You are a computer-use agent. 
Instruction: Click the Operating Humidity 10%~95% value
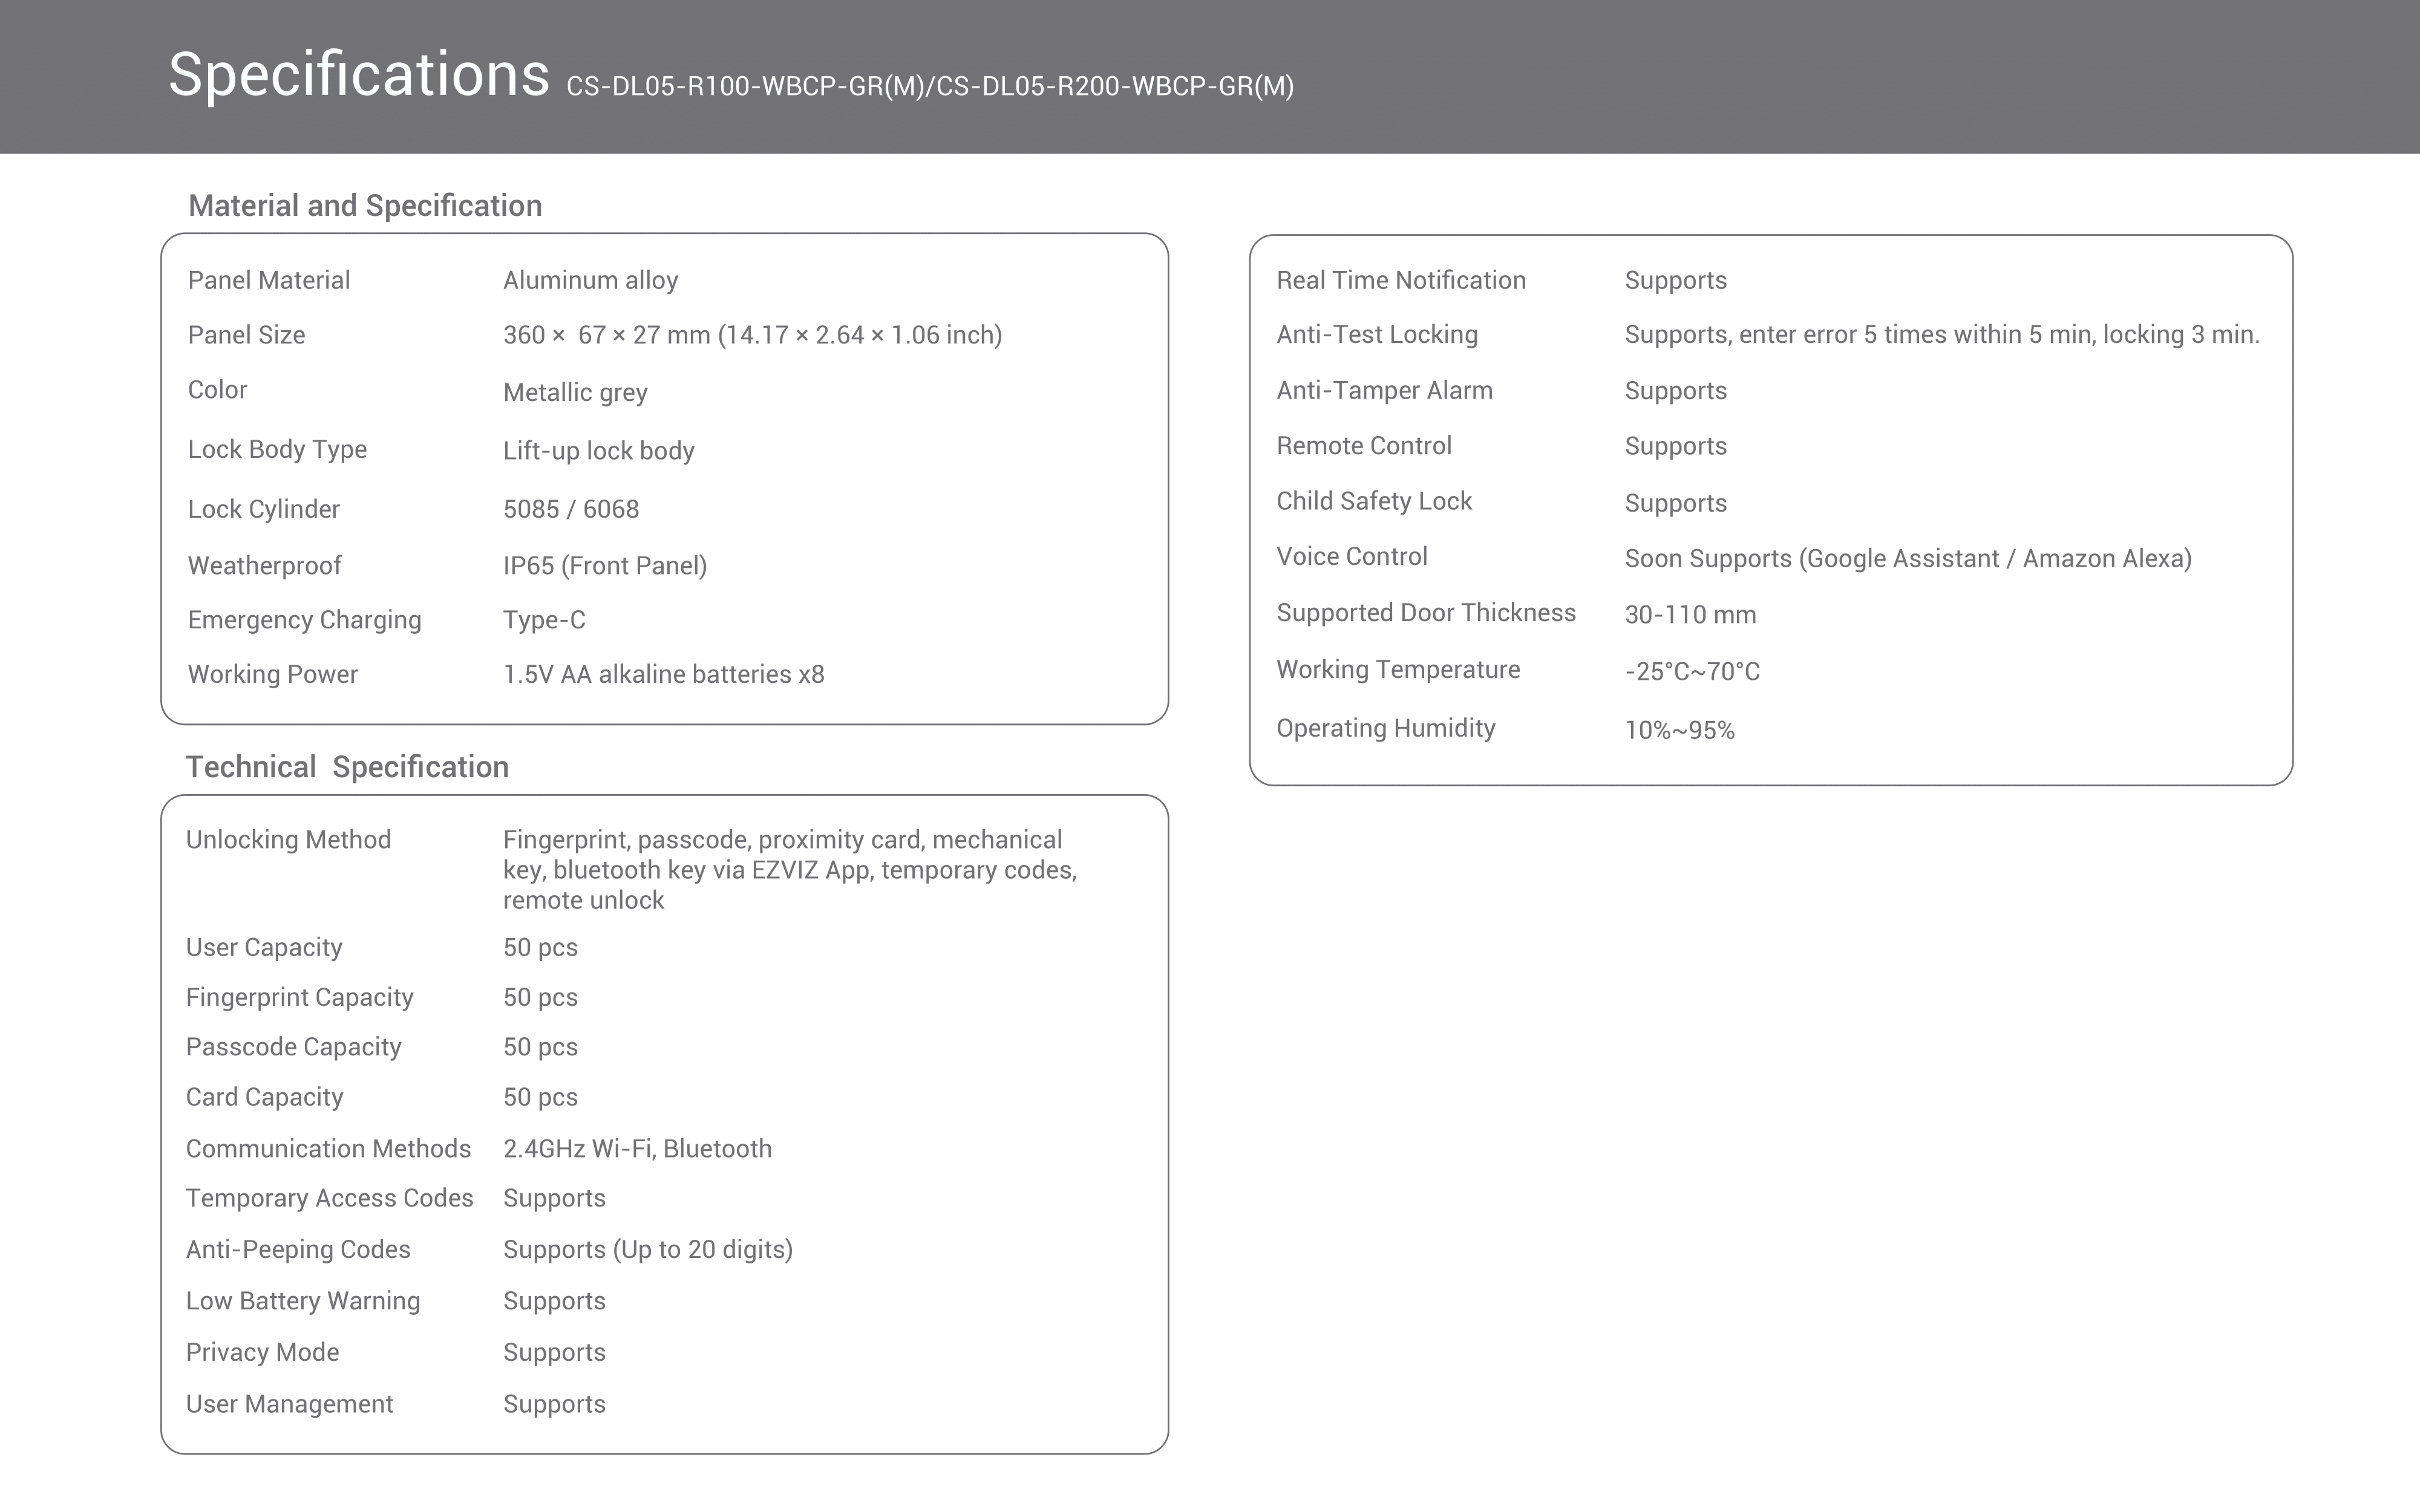(x=1679, y=730)
